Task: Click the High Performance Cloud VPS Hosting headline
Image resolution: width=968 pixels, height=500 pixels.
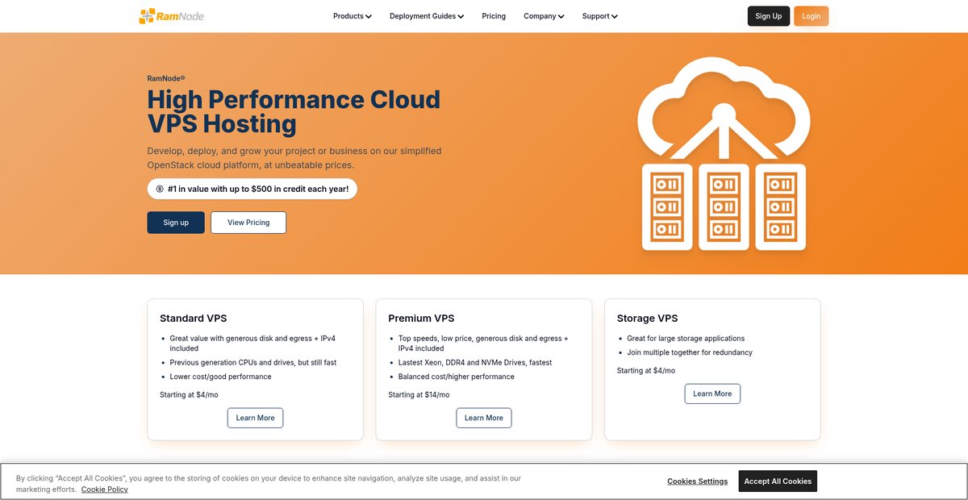Action: [x=294, y=111]
